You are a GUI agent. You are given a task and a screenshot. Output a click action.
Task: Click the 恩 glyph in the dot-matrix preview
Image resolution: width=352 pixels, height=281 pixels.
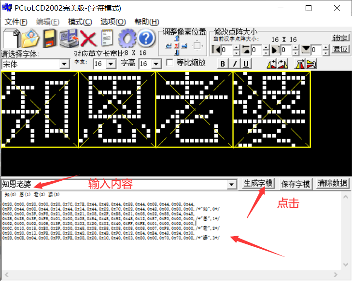click(117, 109)
